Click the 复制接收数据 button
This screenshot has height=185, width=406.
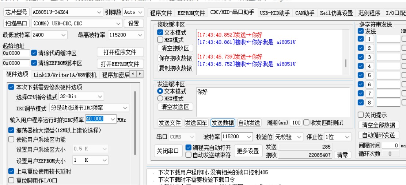(x=175, y=68)
